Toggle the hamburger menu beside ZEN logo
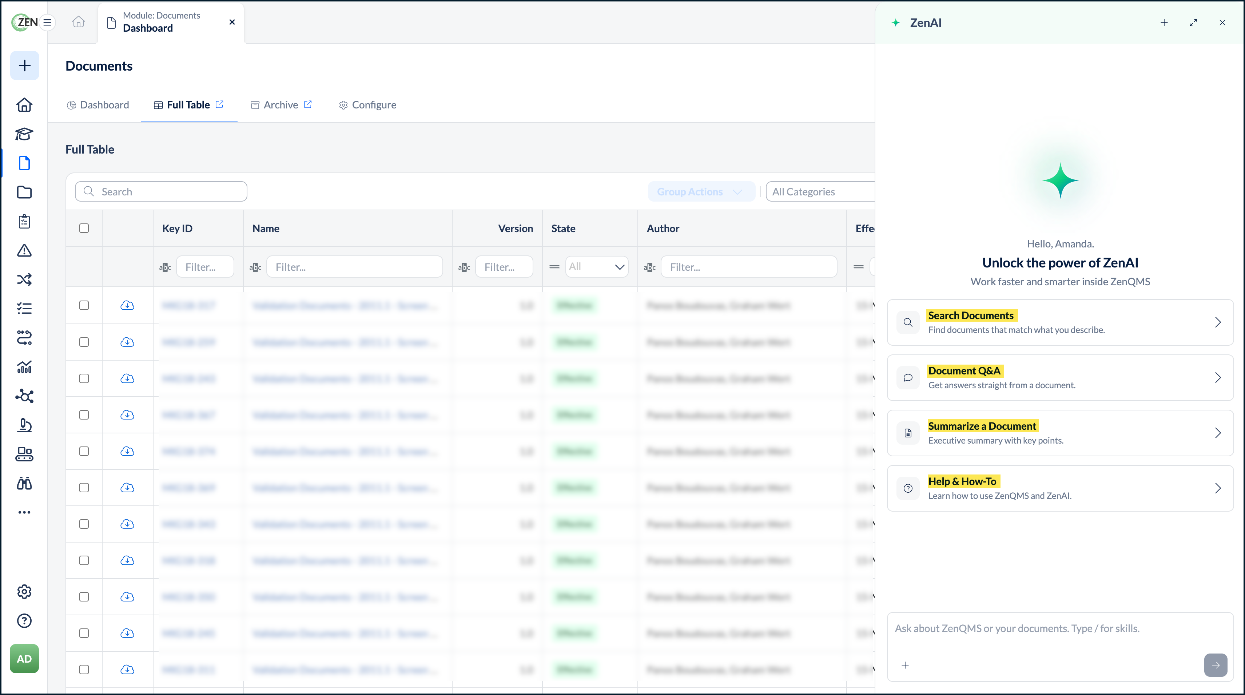1245x695 pixels. 47,22
